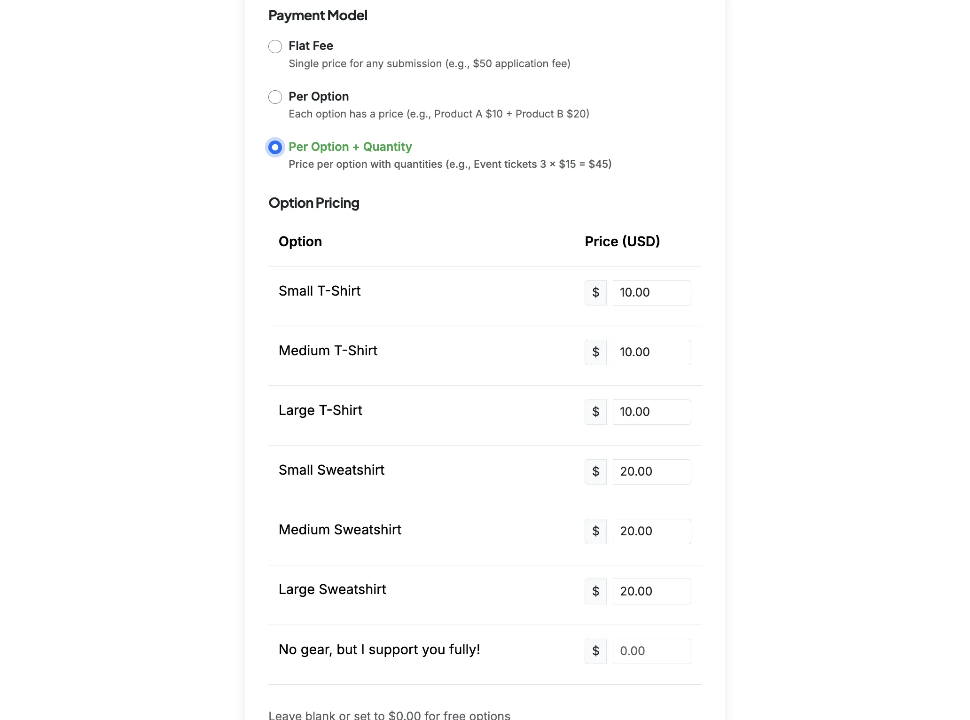Select the Per Option payment model
The height and width of the screenshot is (720, 970).
[x=275, y=97]
